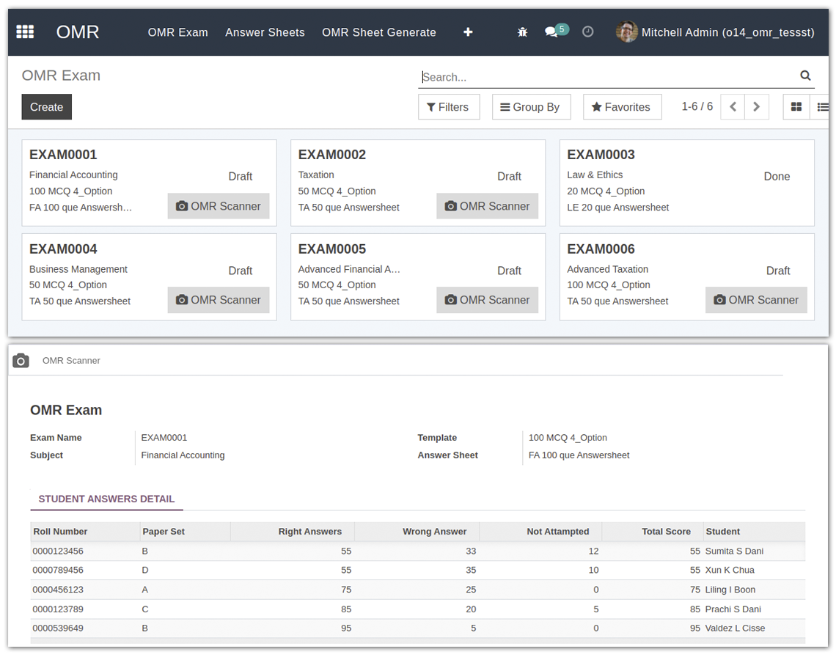Open the activities clock icon

pos(587,32)
